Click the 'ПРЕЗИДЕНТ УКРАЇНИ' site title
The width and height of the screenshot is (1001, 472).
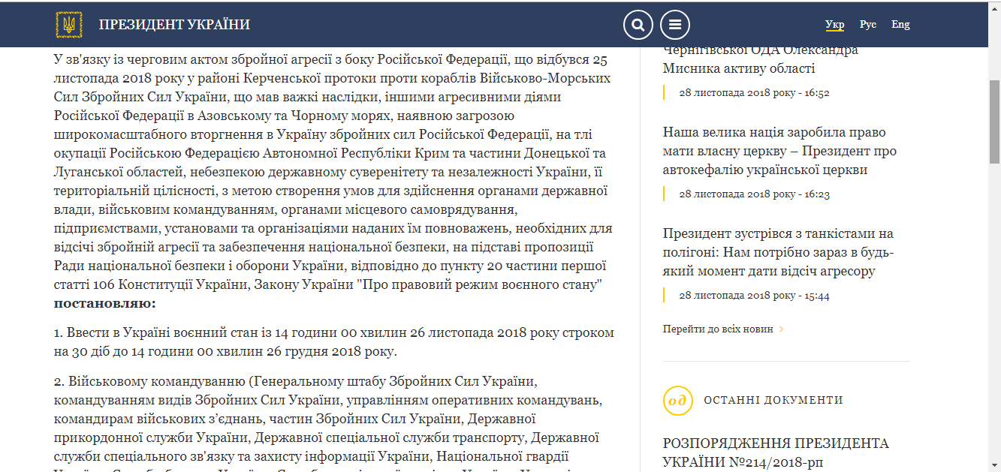174,25
